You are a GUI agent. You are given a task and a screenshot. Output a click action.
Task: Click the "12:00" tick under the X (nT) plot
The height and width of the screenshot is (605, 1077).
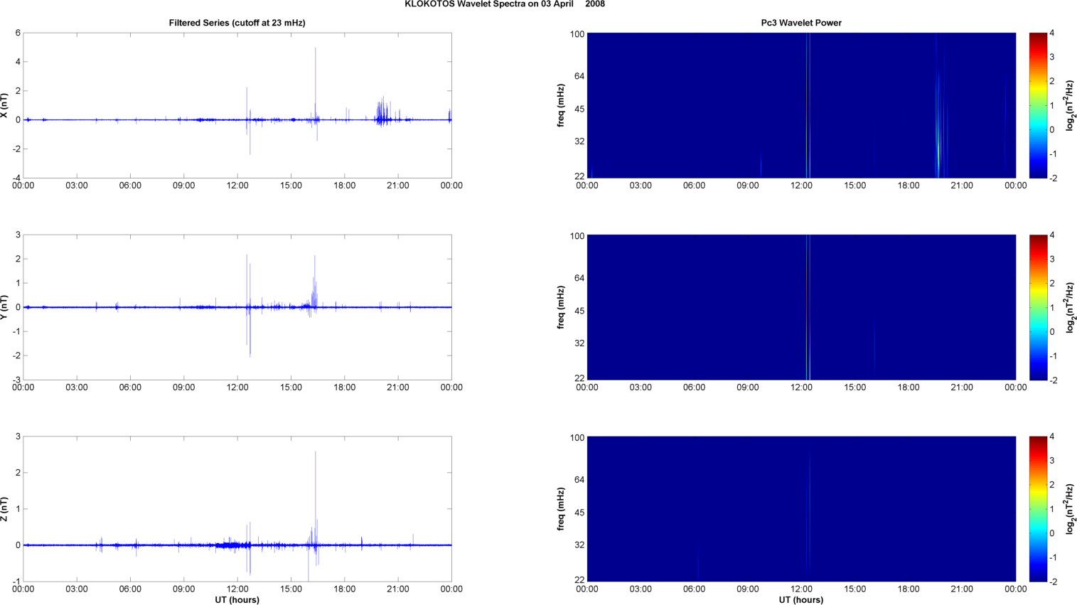[x=237, y=186]
